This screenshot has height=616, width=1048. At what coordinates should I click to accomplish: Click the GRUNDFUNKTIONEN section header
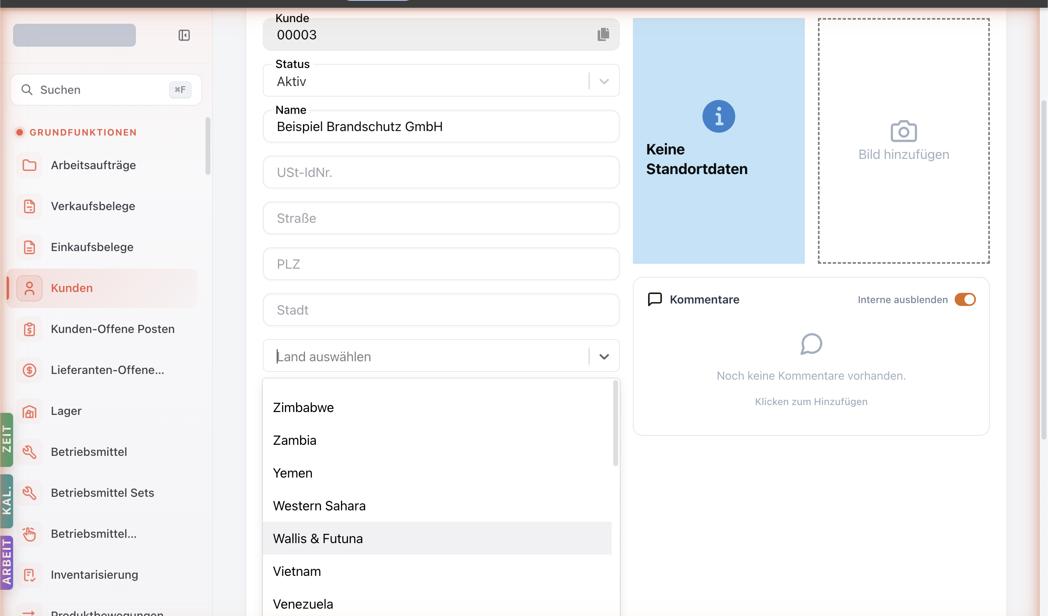pos(83,132)
